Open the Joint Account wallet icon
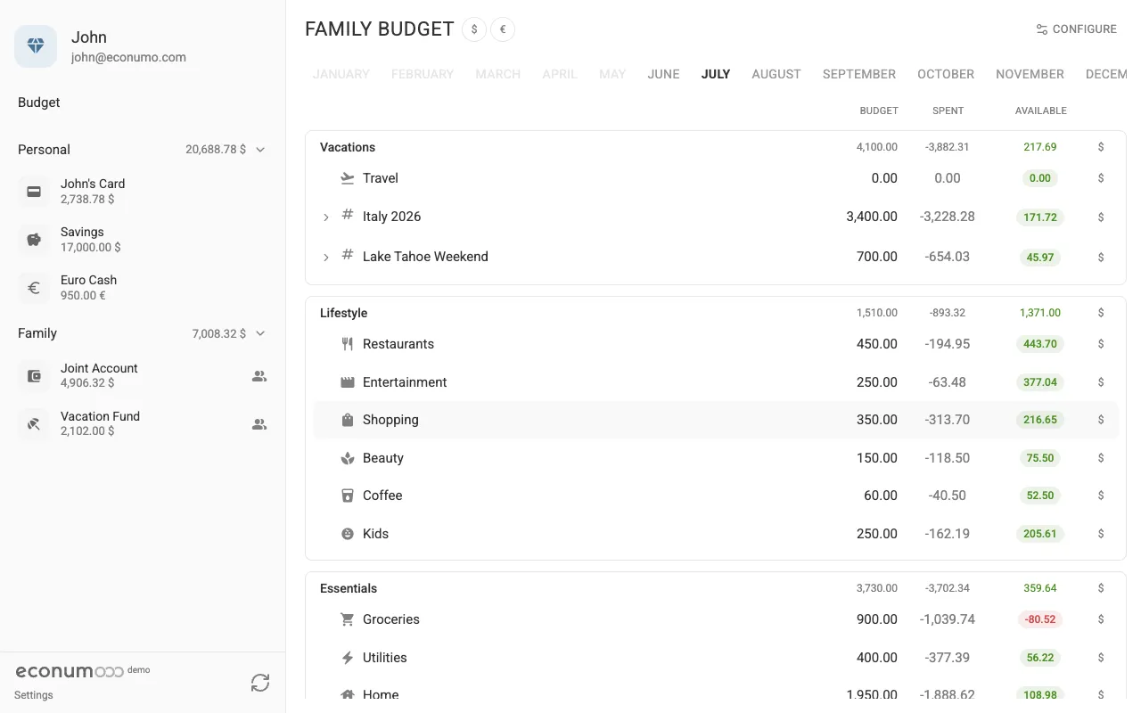The image size is (1141, 713). 34,376
